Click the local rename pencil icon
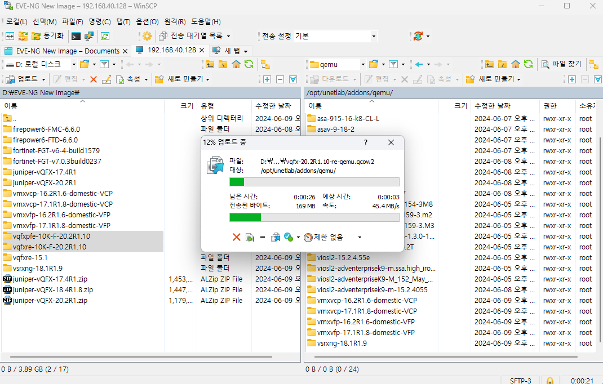The width and height of the screenshot is (603, 384). [107, 79]
